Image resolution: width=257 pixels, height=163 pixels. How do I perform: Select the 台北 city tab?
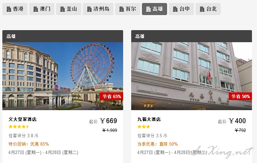point(208,9)
